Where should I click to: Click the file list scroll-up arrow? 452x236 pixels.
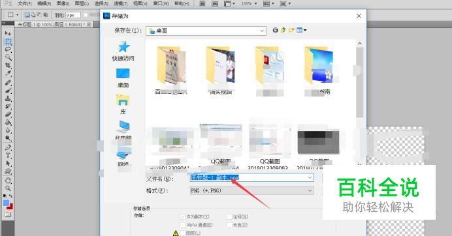(x=359, y=44)
